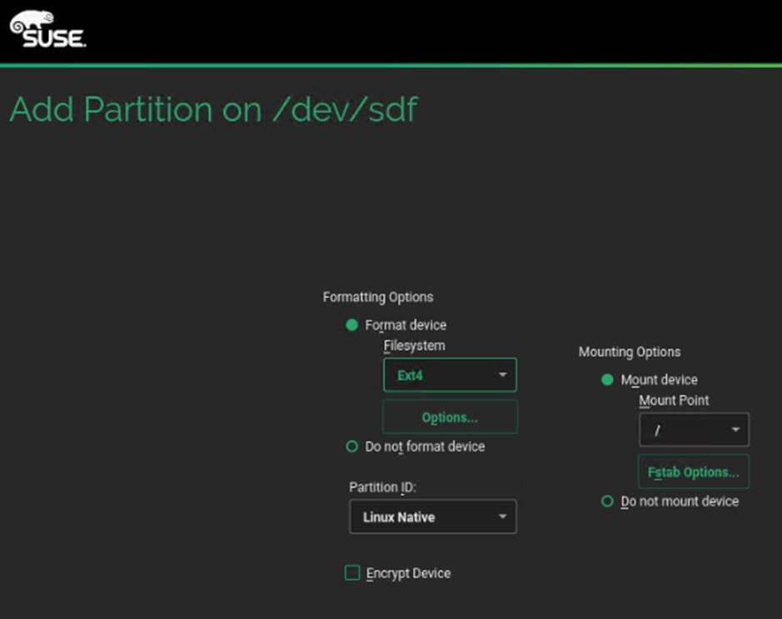
Task: Click the Do not mount device label text
Action: pos(680,502)
